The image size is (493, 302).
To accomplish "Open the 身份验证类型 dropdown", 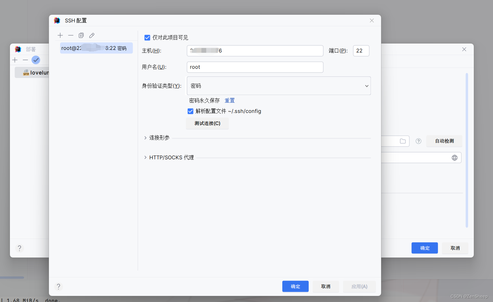I will point(278,86).
